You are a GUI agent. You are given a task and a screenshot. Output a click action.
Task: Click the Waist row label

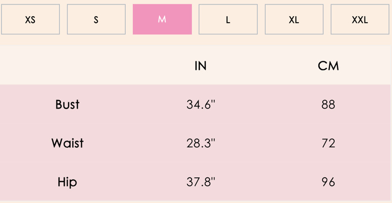tap(68, 143)
